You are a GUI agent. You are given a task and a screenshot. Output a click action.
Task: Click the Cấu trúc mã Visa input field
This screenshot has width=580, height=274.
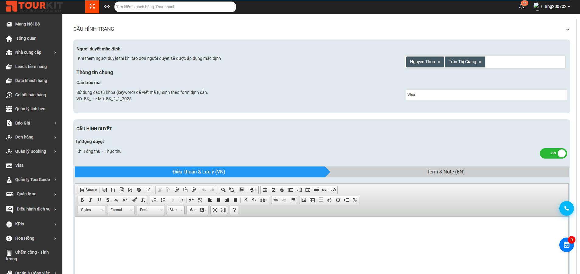point(486,95)
